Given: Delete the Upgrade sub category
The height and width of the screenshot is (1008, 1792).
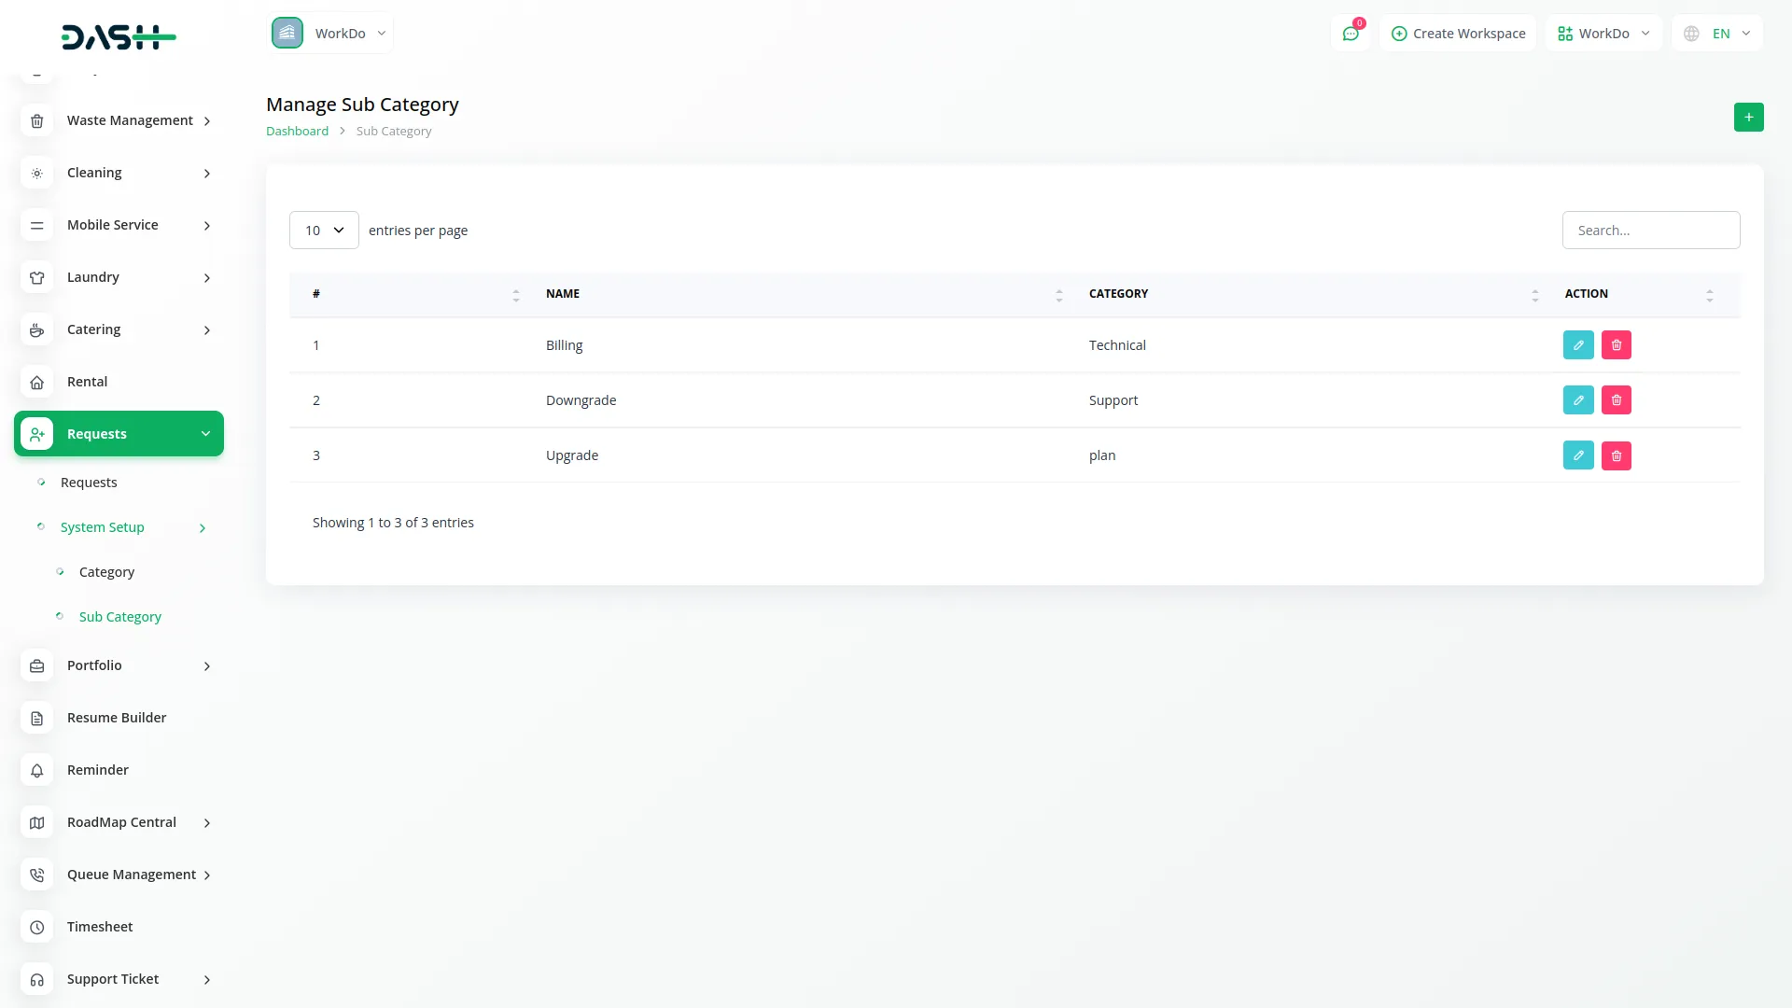Looking at the screenshot, I should (x=1617, y=455).
